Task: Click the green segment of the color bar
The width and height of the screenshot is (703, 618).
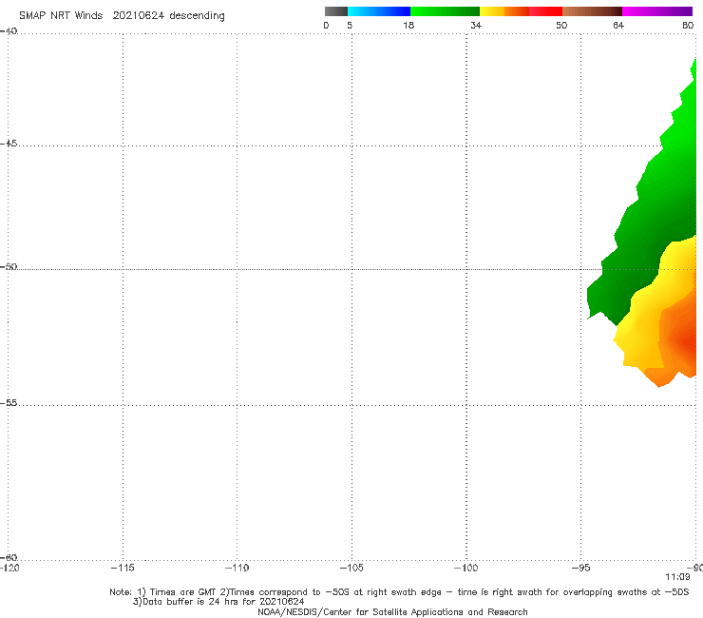Action: coord(445,11)
